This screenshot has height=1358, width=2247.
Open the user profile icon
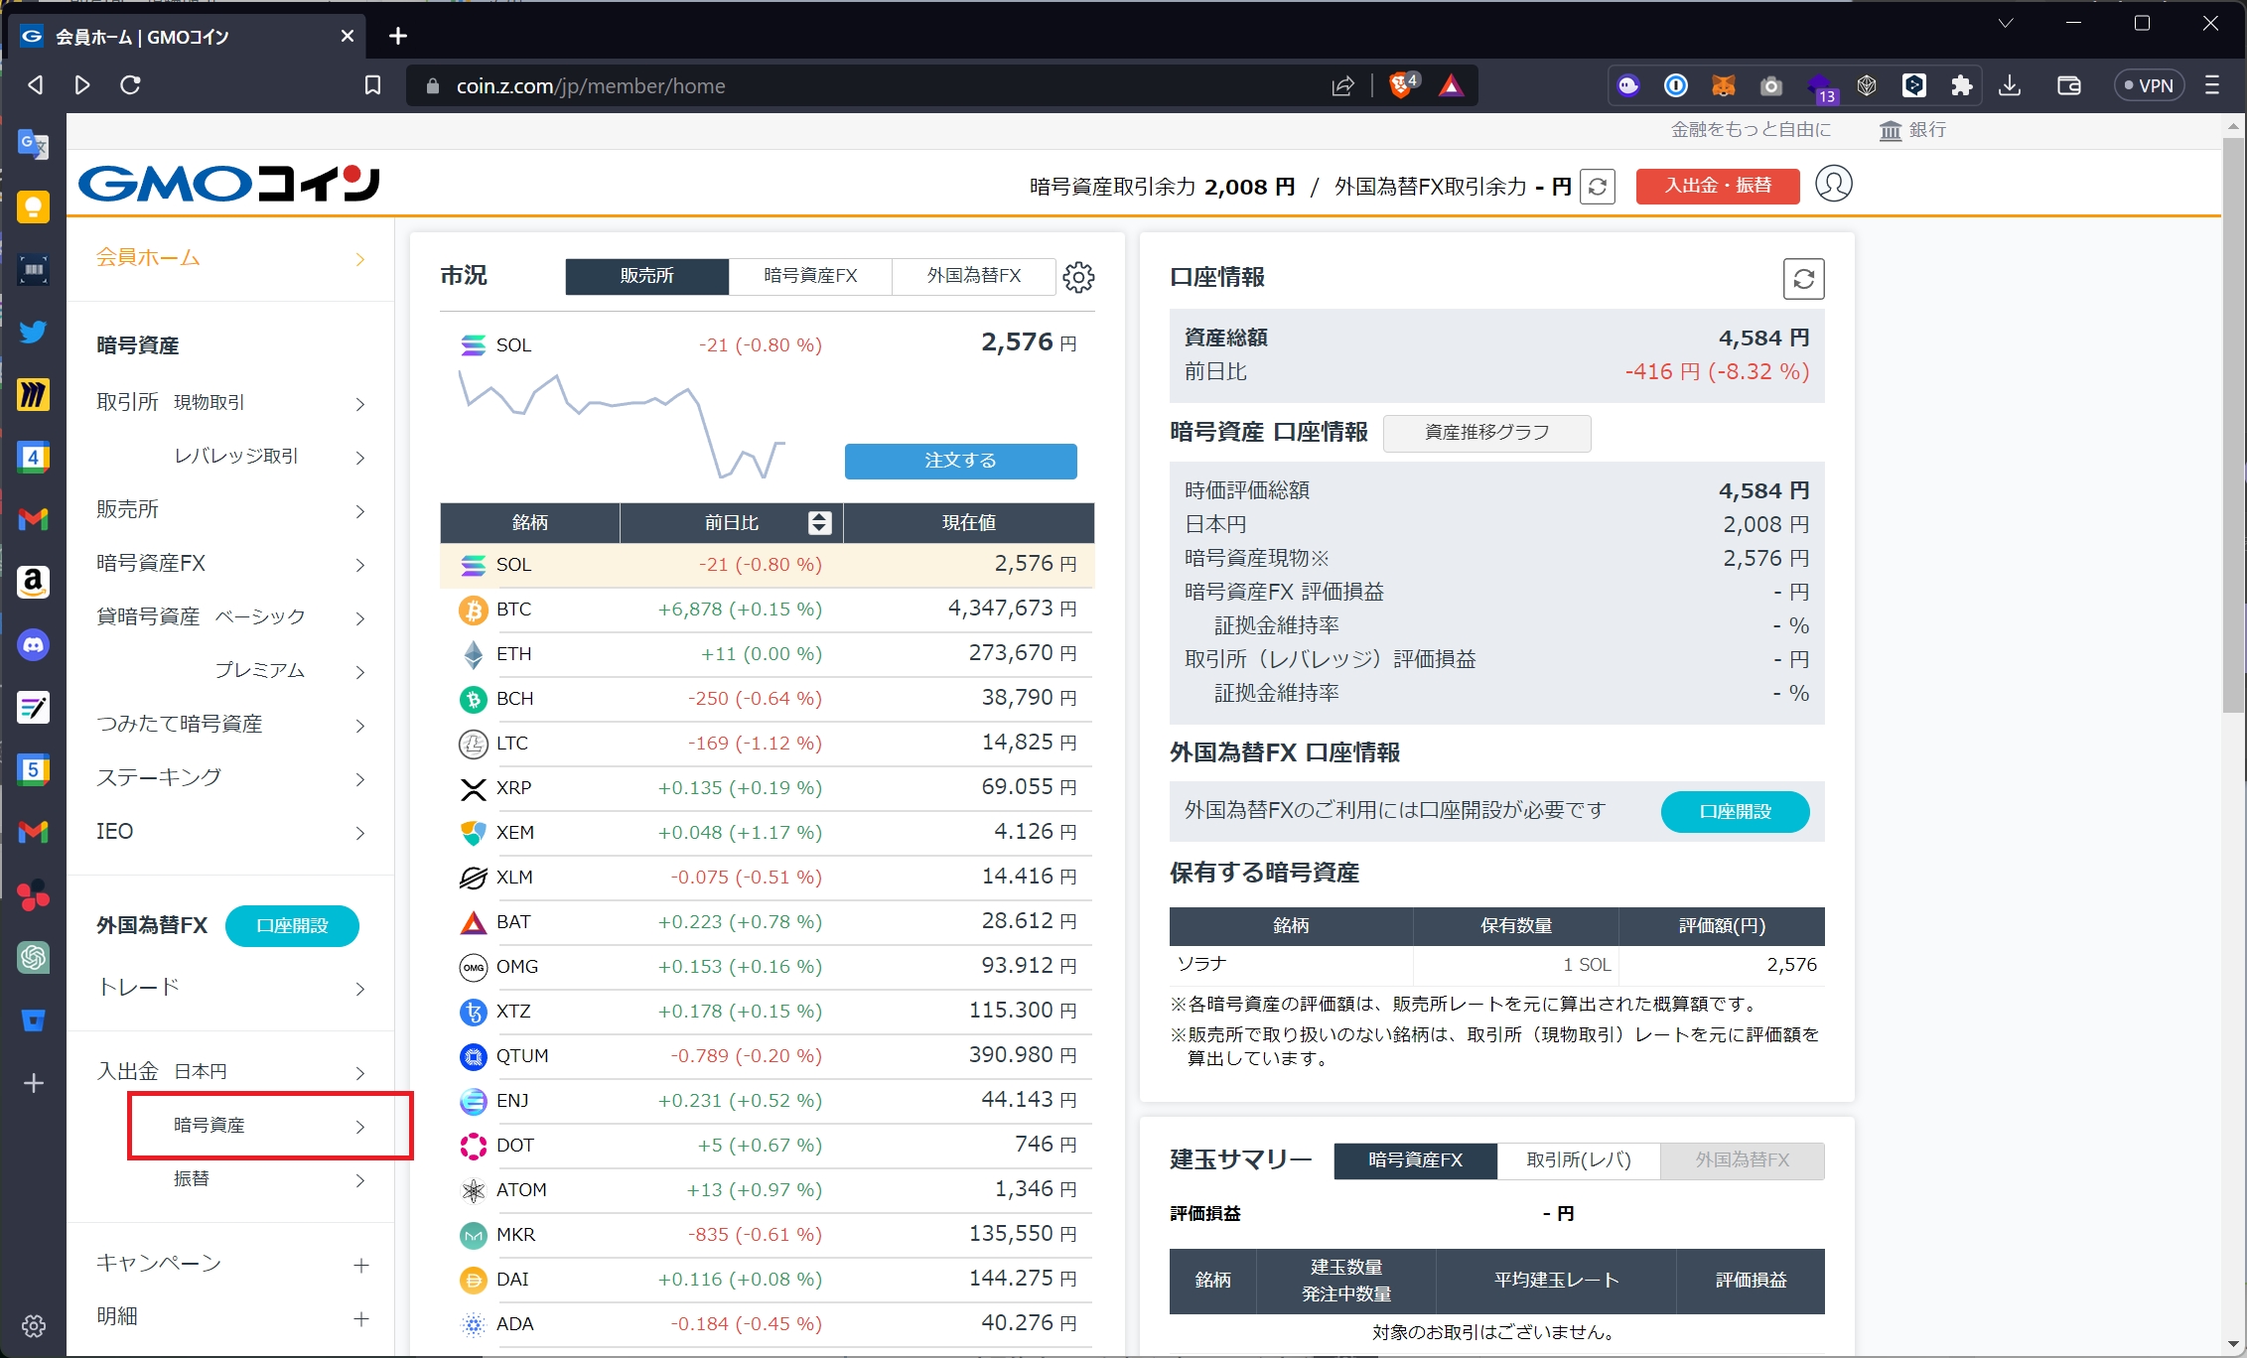(1833, 185)
